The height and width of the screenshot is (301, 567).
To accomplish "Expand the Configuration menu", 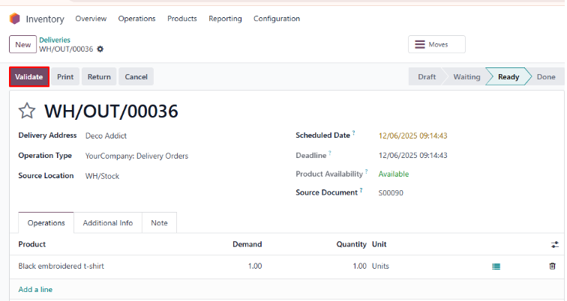I will [x=276, y=19].
